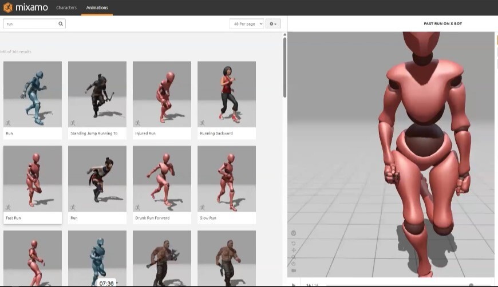Click the gear settings icon
498x287 pixels.
tap(271, 24)
